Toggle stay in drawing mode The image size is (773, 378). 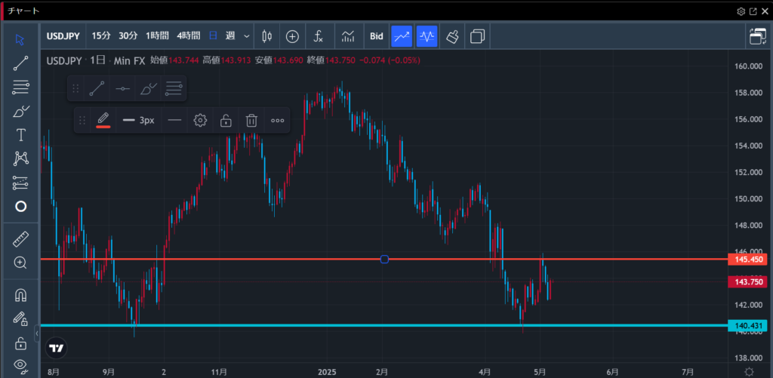(x=20, y=319)
